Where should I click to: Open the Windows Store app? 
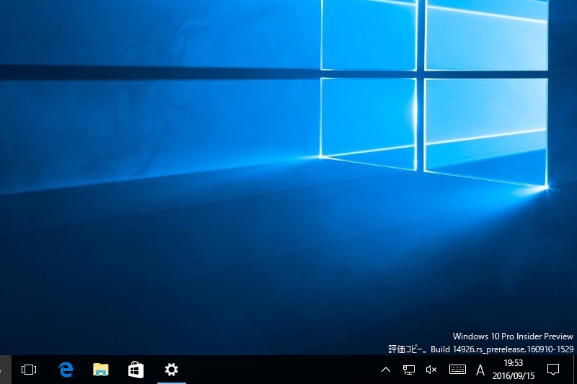(136, 370)
